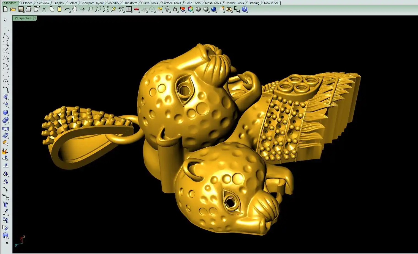Expand the sidebar toolbar overflow chevron
418x254 pixels.
[x=7, y=243]
